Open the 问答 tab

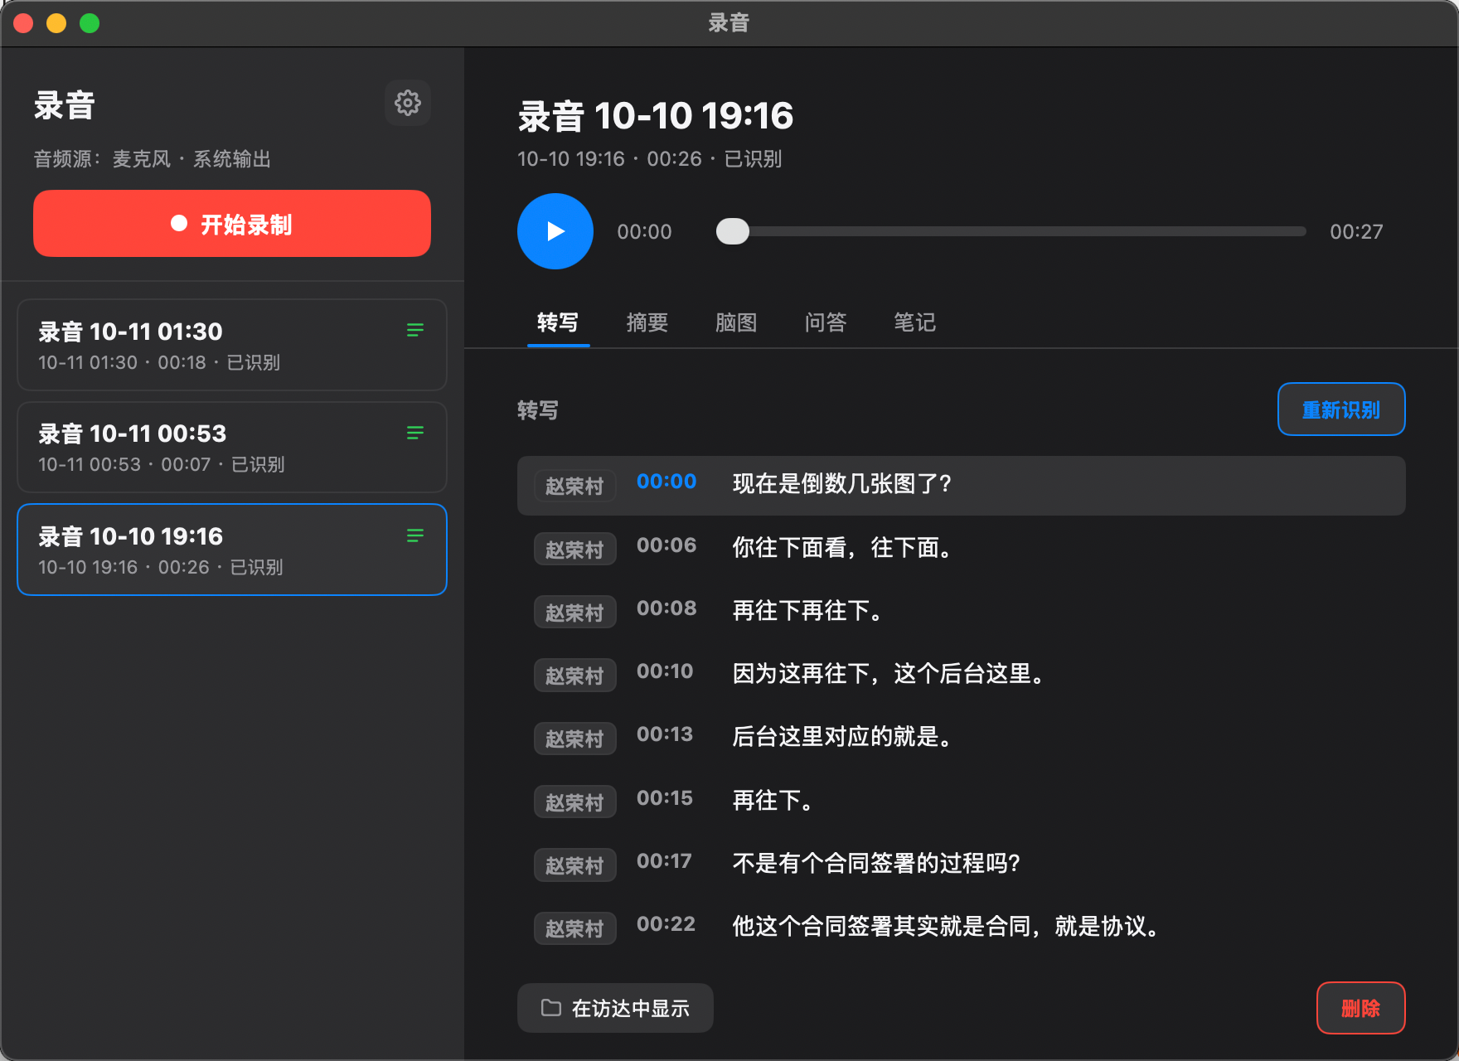(x=826, y=322)
